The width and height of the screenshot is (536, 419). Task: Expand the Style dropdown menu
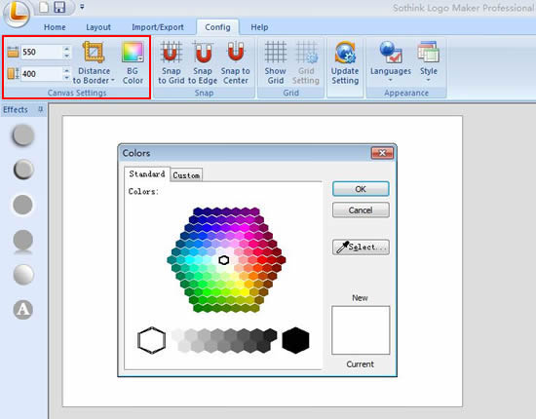[429, 62]
